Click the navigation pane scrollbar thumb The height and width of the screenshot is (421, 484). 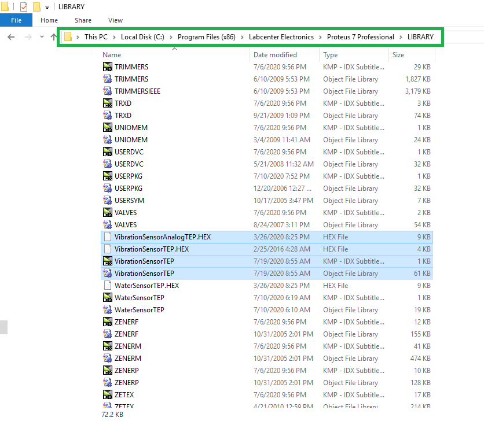coord(3,327)
